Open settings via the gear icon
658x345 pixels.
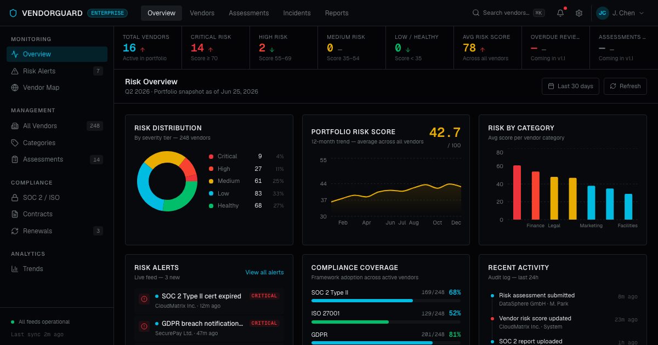[x=579, y=13]
